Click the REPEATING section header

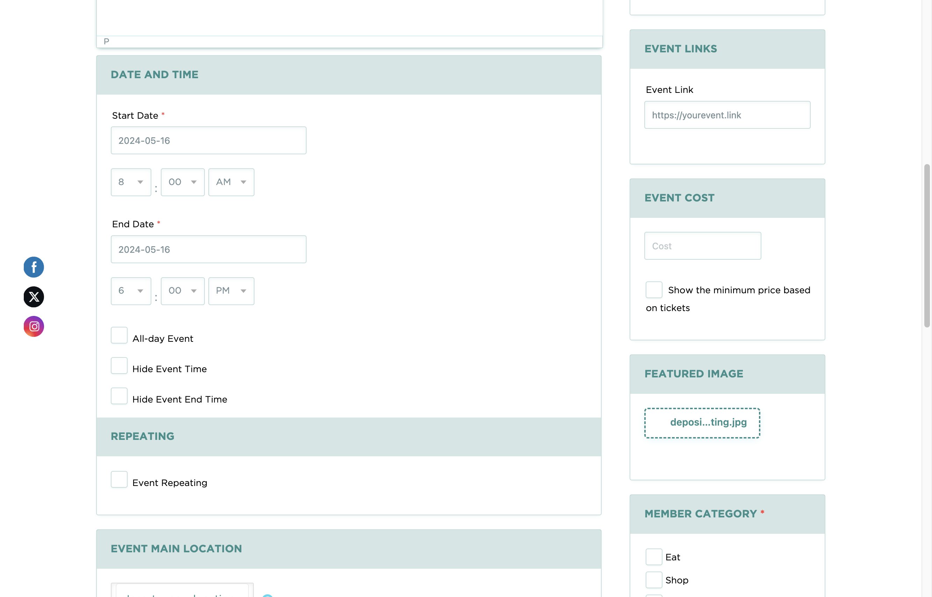pyautogui.click(x=349, y=437)
